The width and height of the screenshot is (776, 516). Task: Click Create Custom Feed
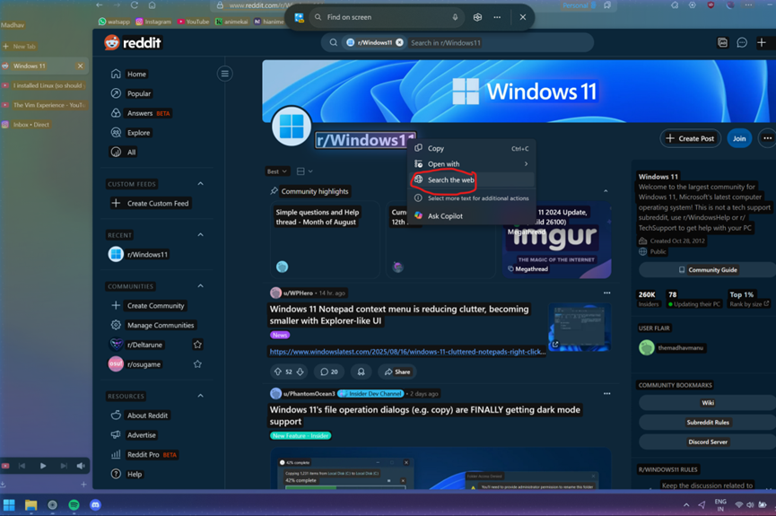click(151, 204)
